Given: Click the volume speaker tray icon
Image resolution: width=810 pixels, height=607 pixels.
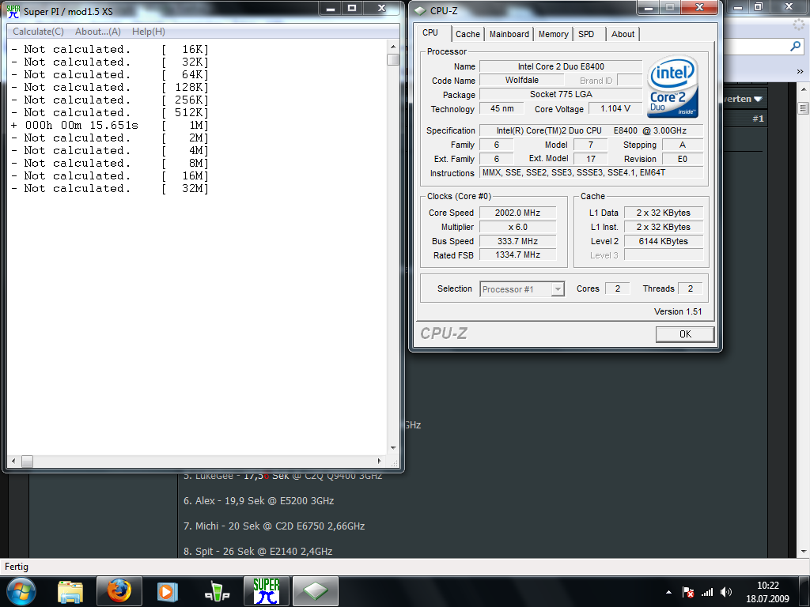Looking at the screenshot, I should [x=726, y=592].
